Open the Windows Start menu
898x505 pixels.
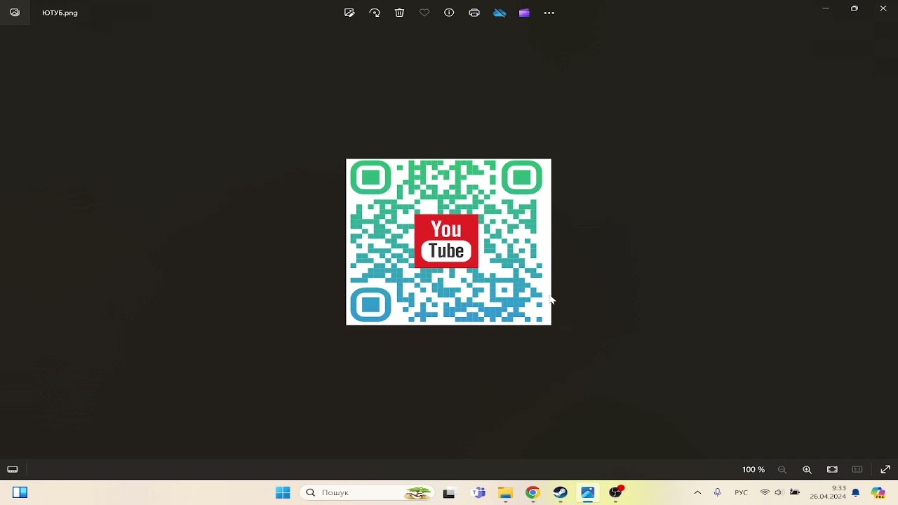coord(283,492)
